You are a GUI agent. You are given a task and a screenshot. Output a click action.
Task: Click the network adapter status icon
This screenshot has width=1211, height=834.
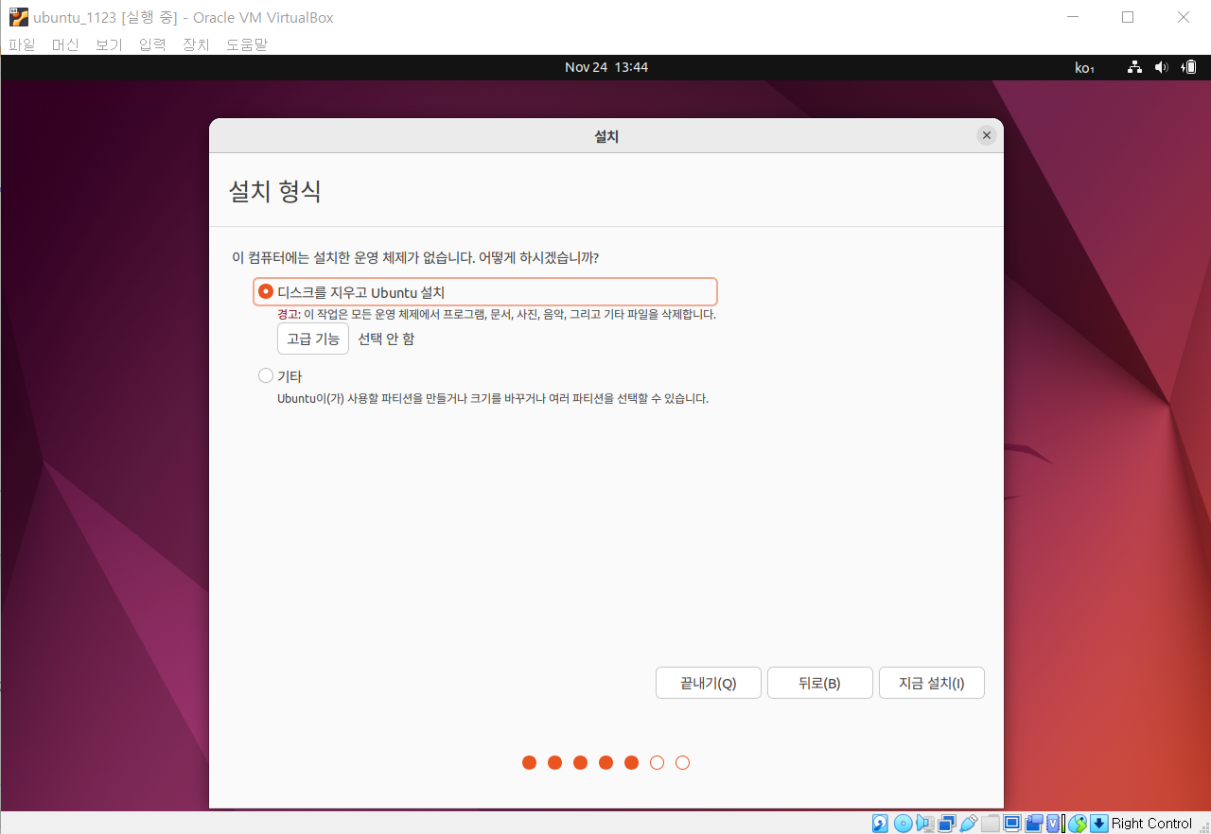pyautogui.click(x=947, y=824)
